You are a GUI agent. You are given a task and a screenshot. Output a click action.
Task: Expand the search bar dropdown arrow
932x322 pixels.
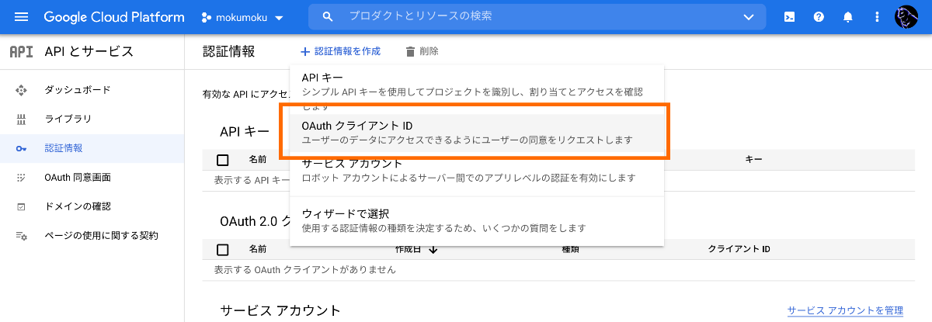click(x=749, y=17)
